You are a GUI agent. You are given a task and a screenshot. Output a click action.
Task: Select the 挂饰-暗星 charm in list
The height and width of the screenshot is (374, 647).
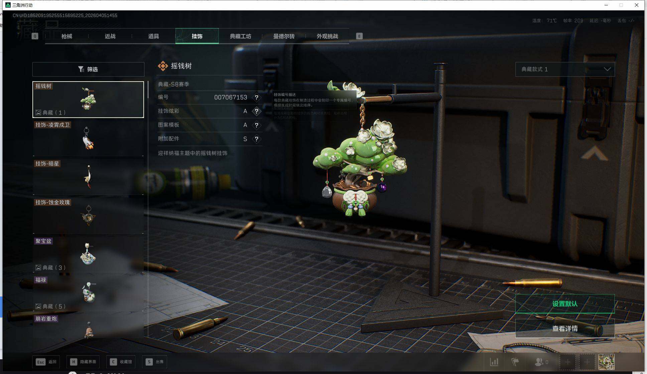tap(88, 177)
